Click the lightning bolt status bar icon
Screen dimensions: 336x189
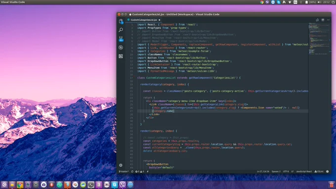[148, 171]
